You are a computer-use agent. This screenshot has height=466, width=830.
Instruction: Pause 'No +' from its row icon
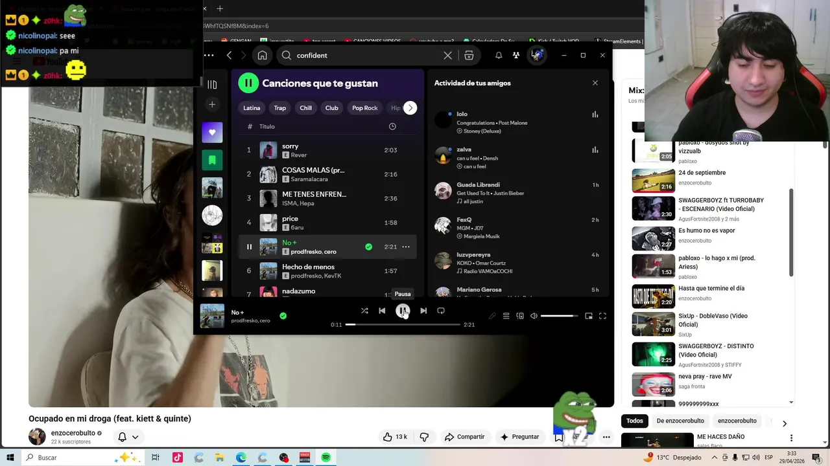tap(249, 247)
